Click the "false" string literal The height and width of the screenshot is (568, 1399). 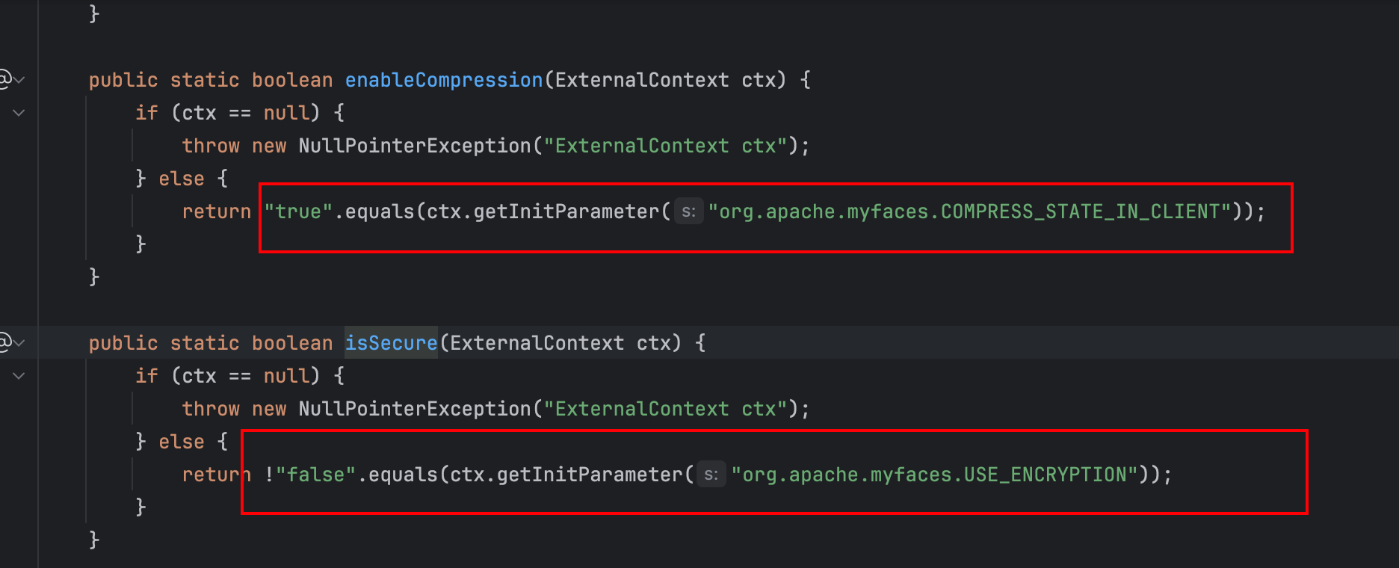315,475
